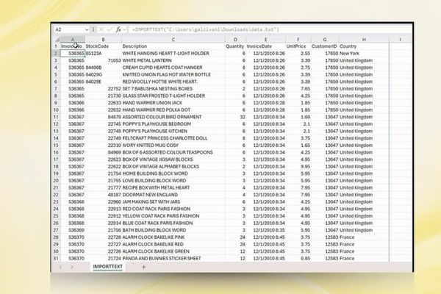Click the HAND WARMER RED POLKA DOT cell
Screen dimensions: 441x294
[173, 110]
